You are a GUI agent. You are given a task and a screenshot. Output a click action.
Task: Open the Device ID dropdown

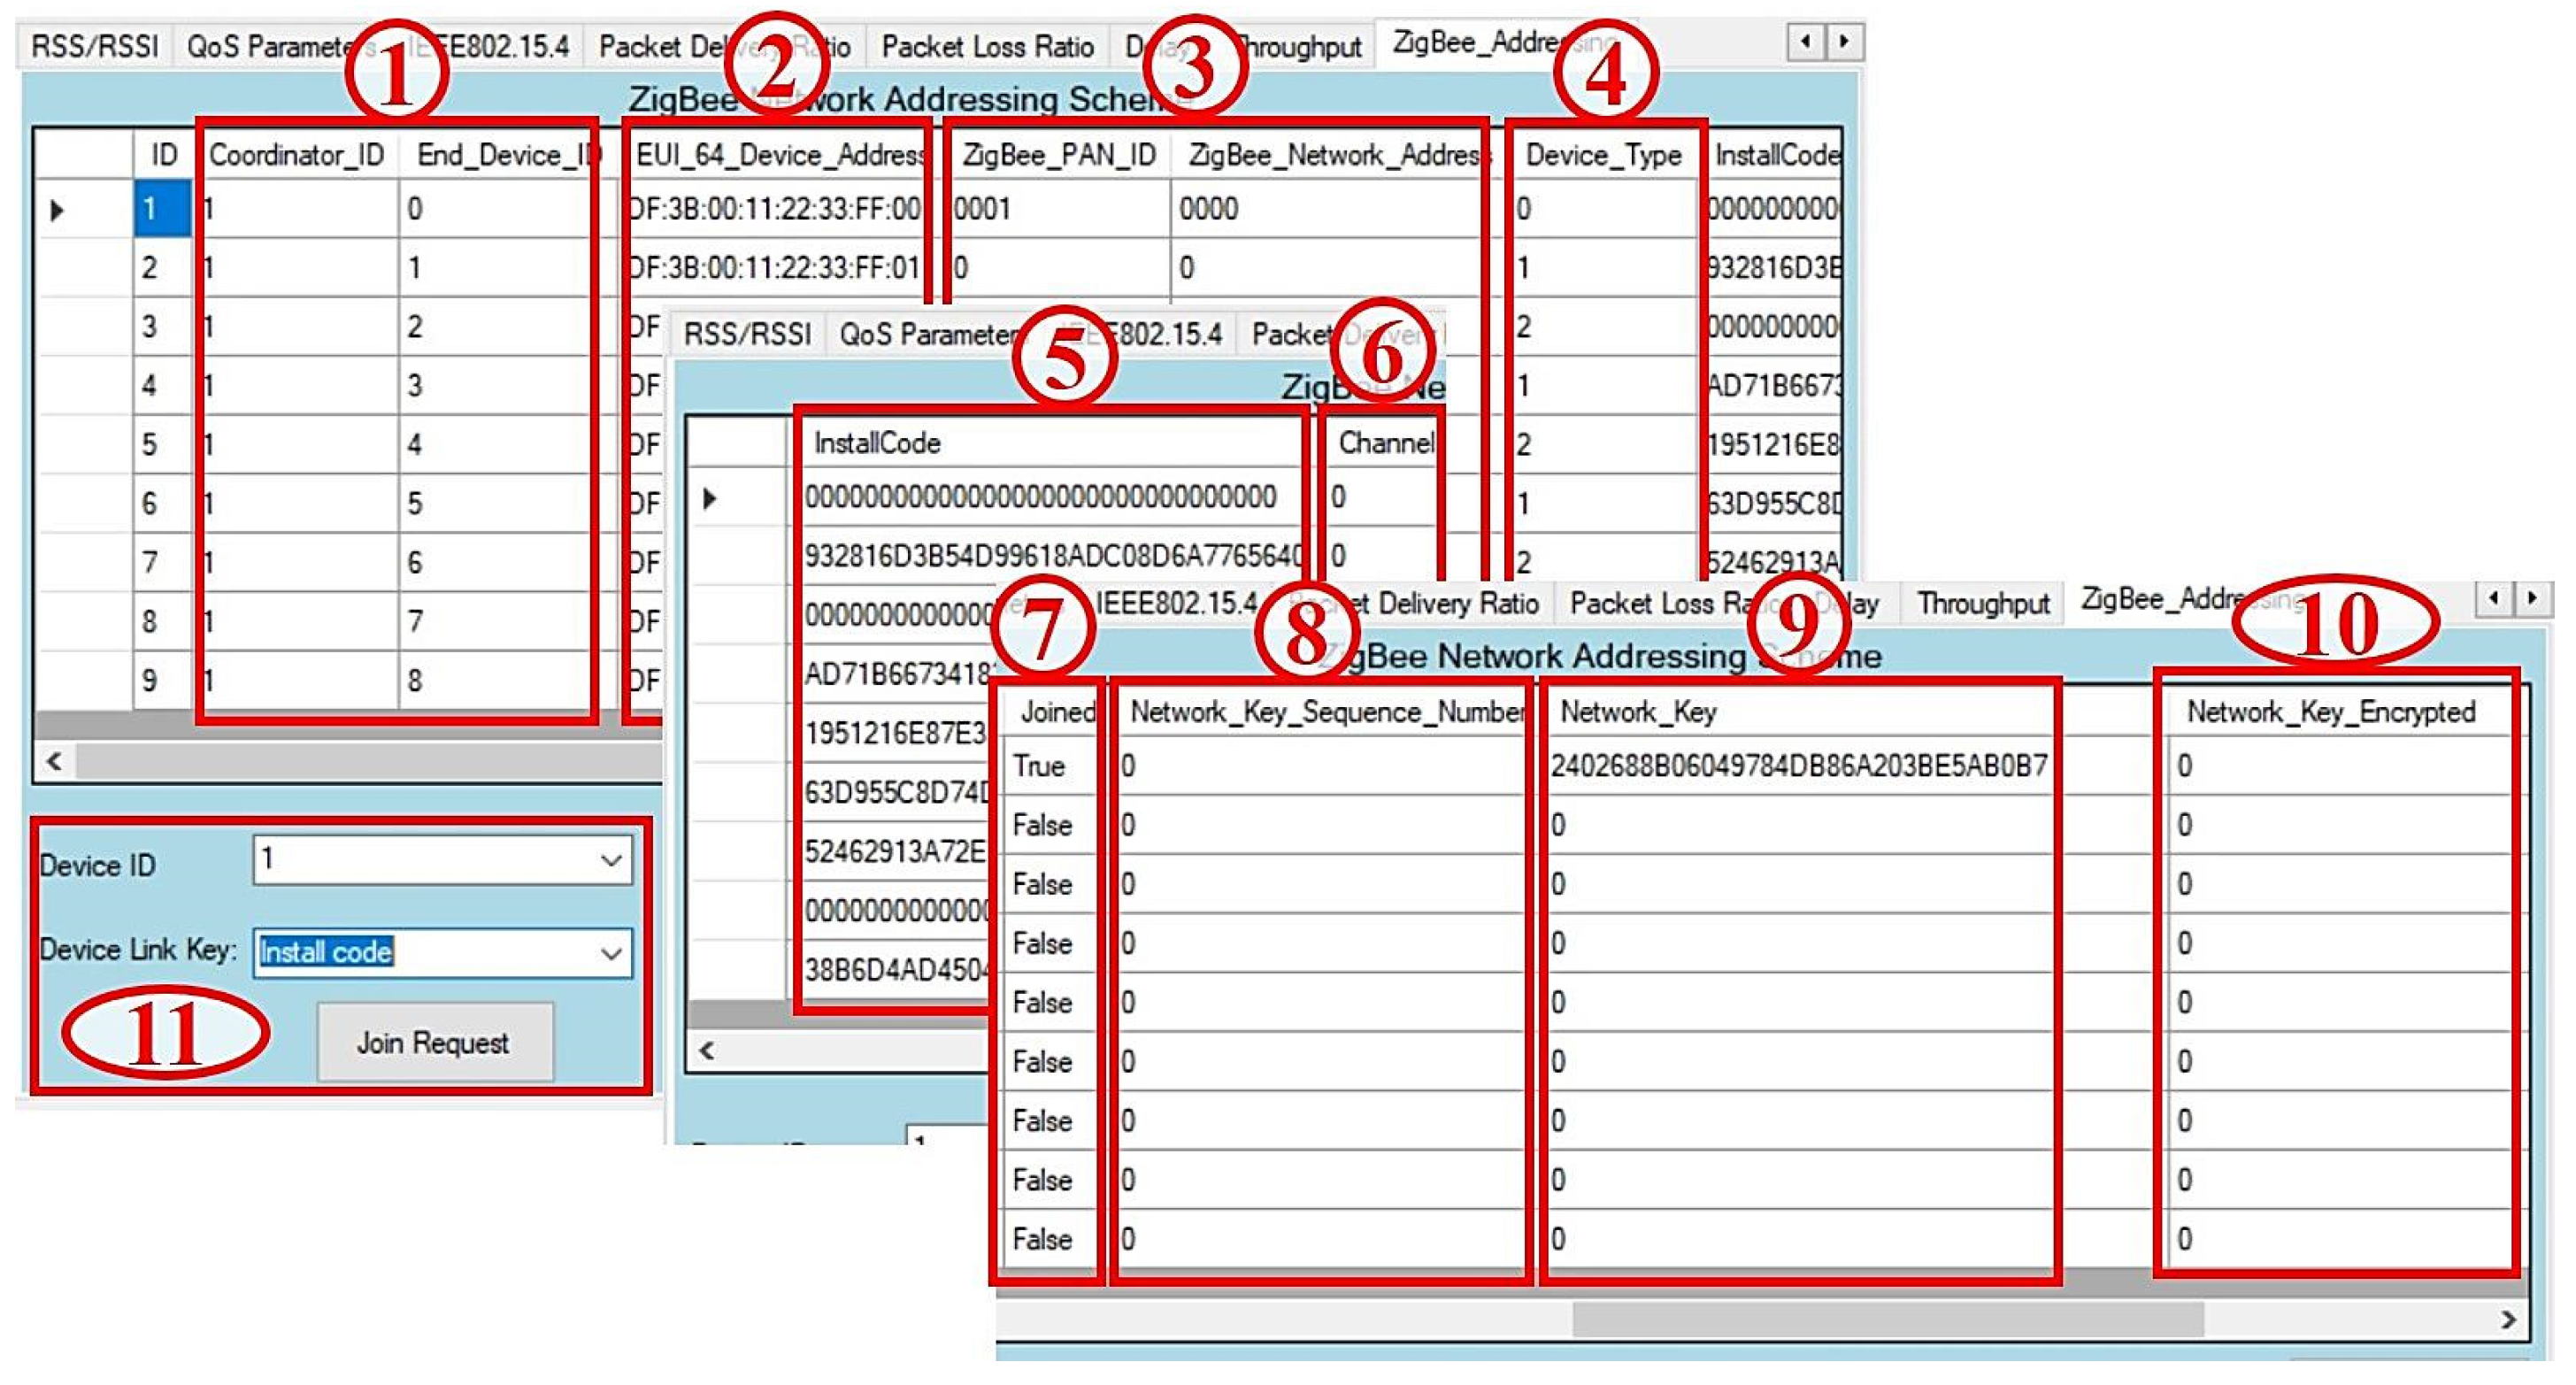tap(611, 861)
